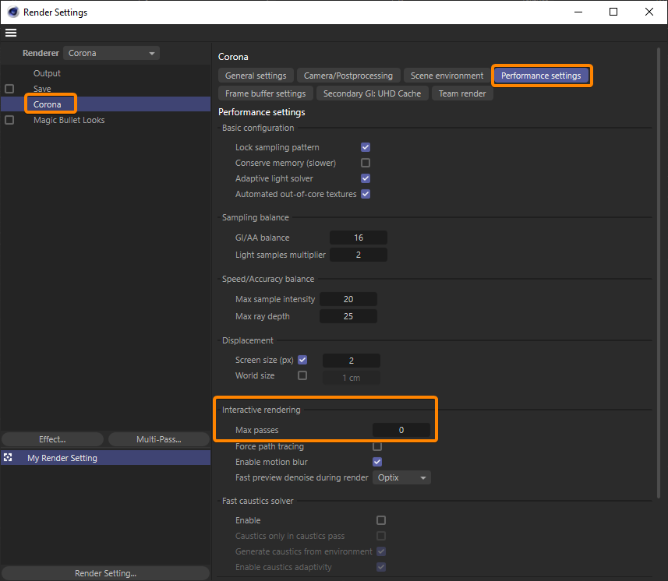Click the Effect... button
668x581 pixels.
click(52, 439)
